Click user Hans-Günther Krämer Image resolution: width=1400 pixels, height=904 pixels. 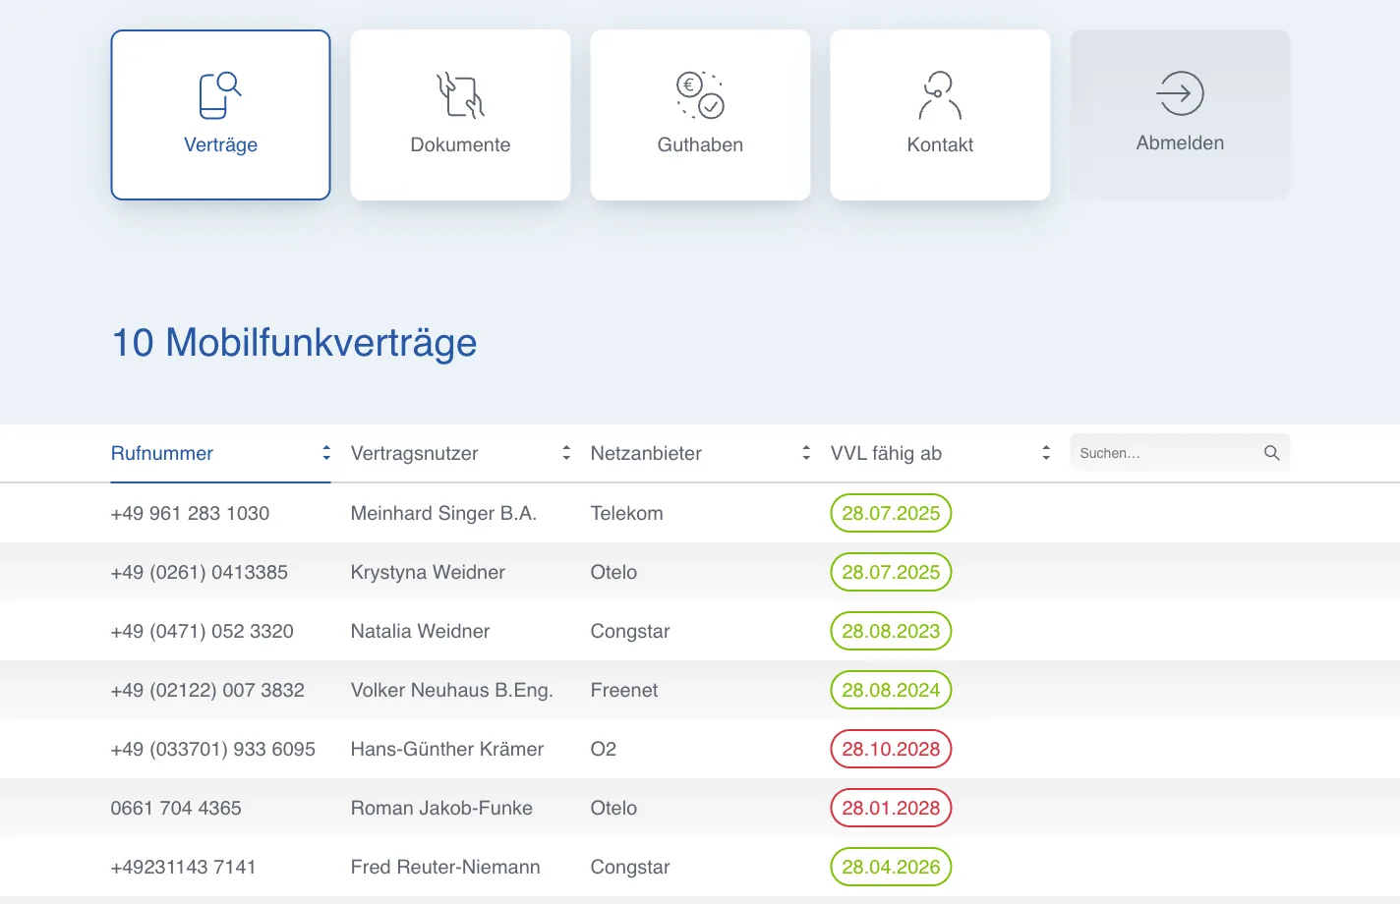click(447, 749)
